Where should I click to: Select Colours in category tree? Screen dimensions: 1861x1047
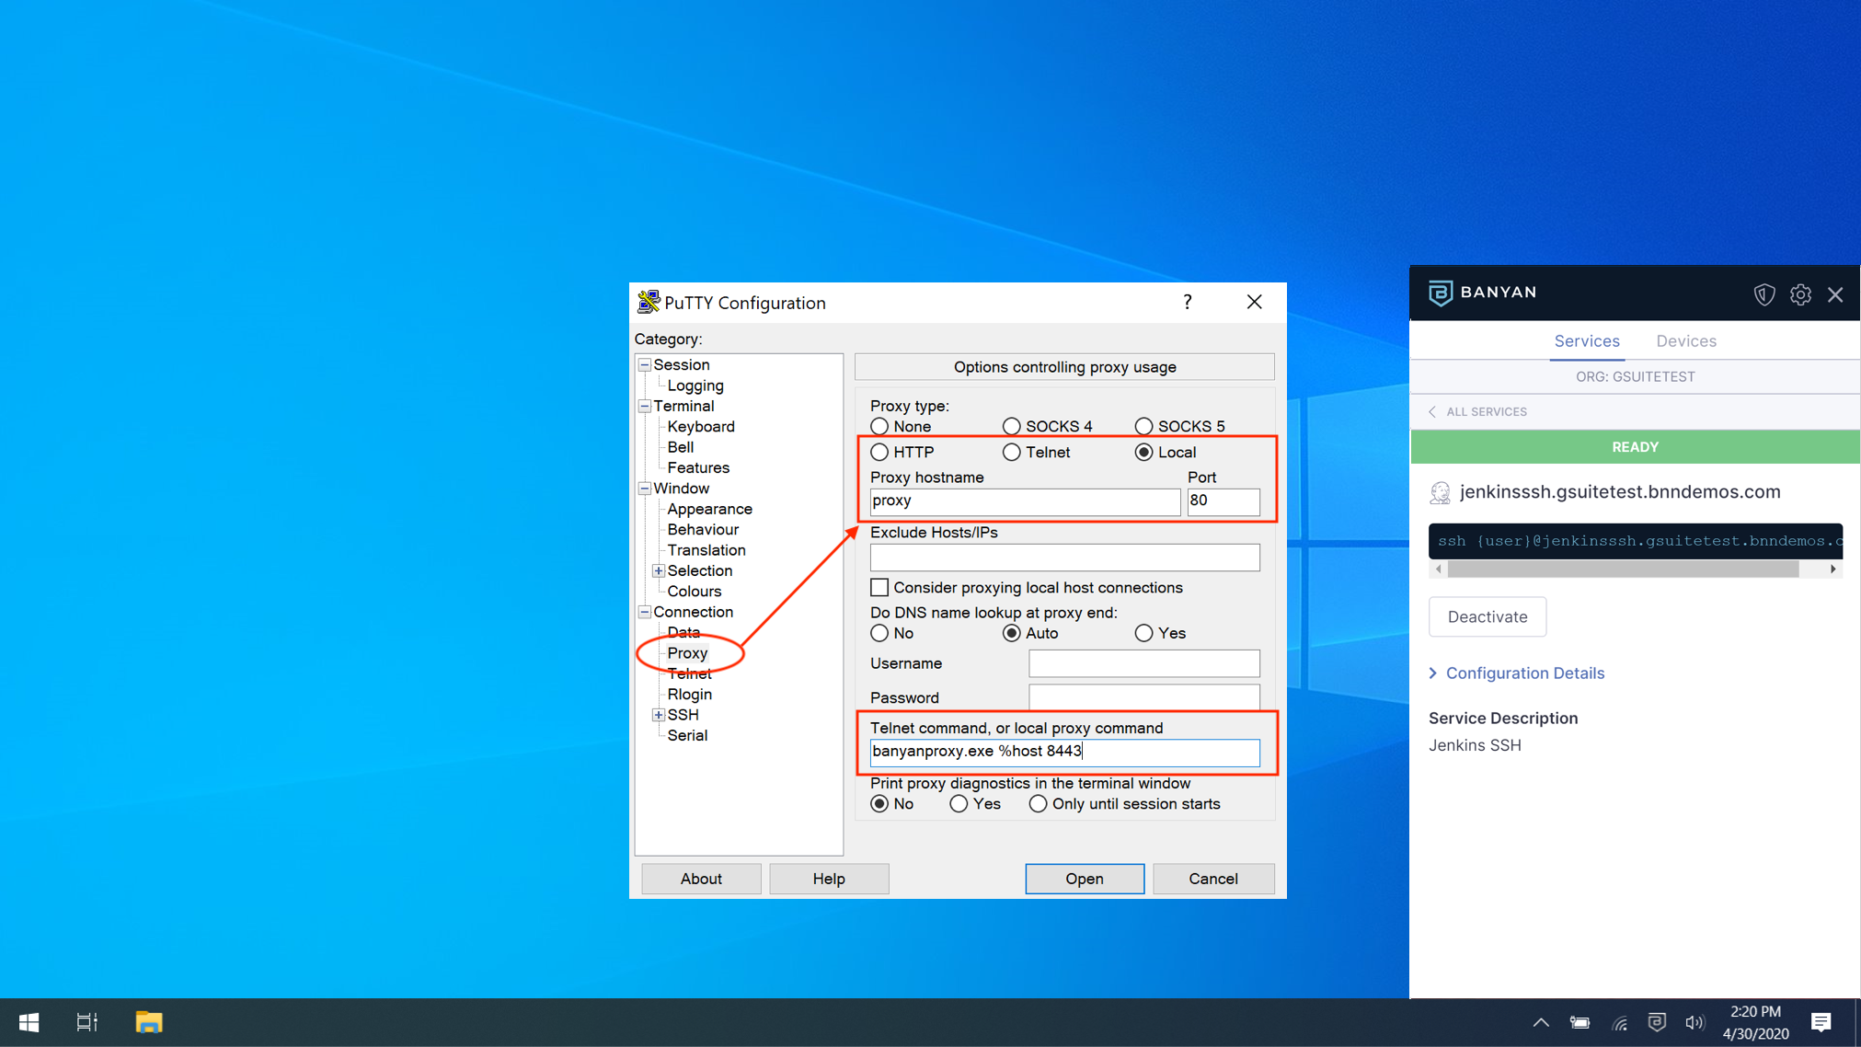[x=695, y=592]
